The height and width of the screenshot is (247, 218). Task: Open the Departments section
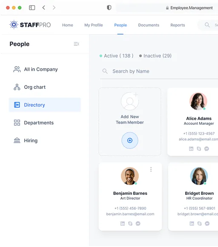(x=45, y=123)
